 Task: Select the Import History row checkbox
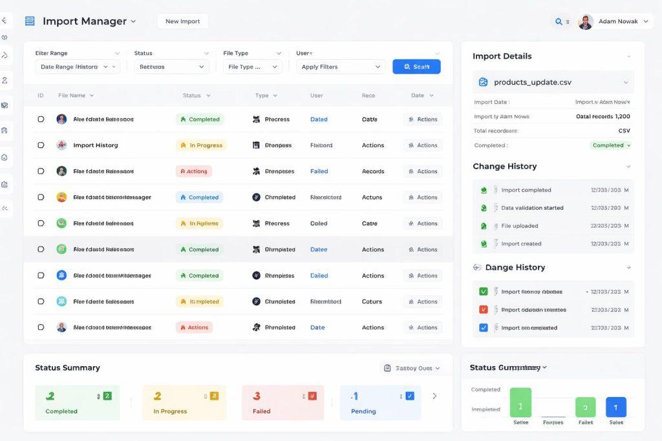coord(41,145)
